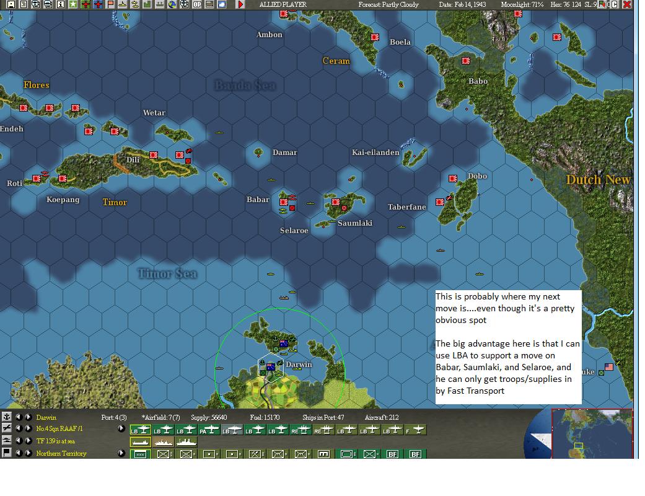Click the Japanese flag at Taberfane
Screen dimensions: 645x496
pyautogui.click(x=440, y=202)
